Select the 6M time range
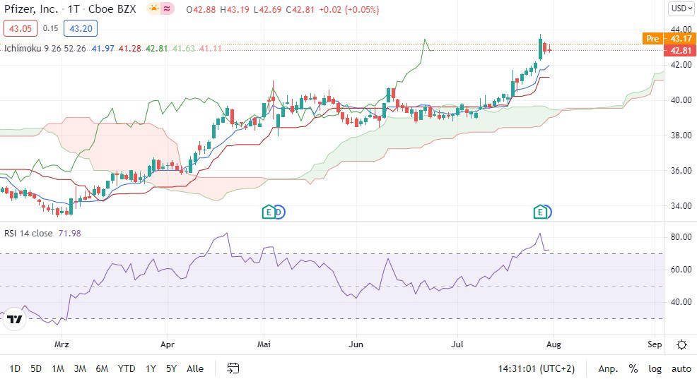The height and width of the screenshot is (379, 697). point(102,368)
